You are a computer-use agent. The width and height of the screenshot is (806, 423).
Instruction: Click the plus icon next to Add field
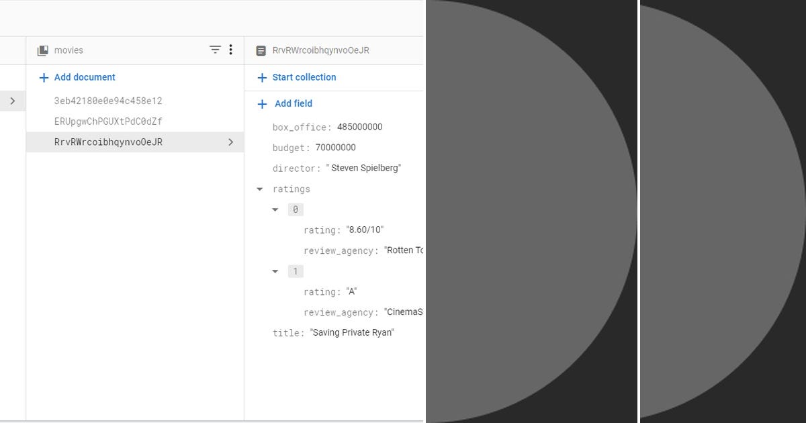pos(262,103)
